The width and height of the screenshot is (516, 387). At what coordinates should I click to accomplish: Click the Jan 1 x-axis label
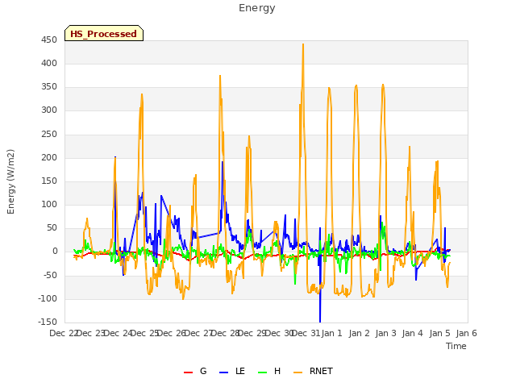[x=332, y=333]
